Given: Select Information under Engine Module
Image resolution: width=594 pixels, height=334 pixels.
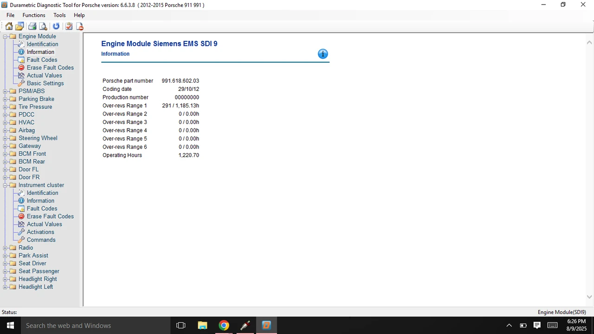Looking at the screenshot, I should coord(40,52).
